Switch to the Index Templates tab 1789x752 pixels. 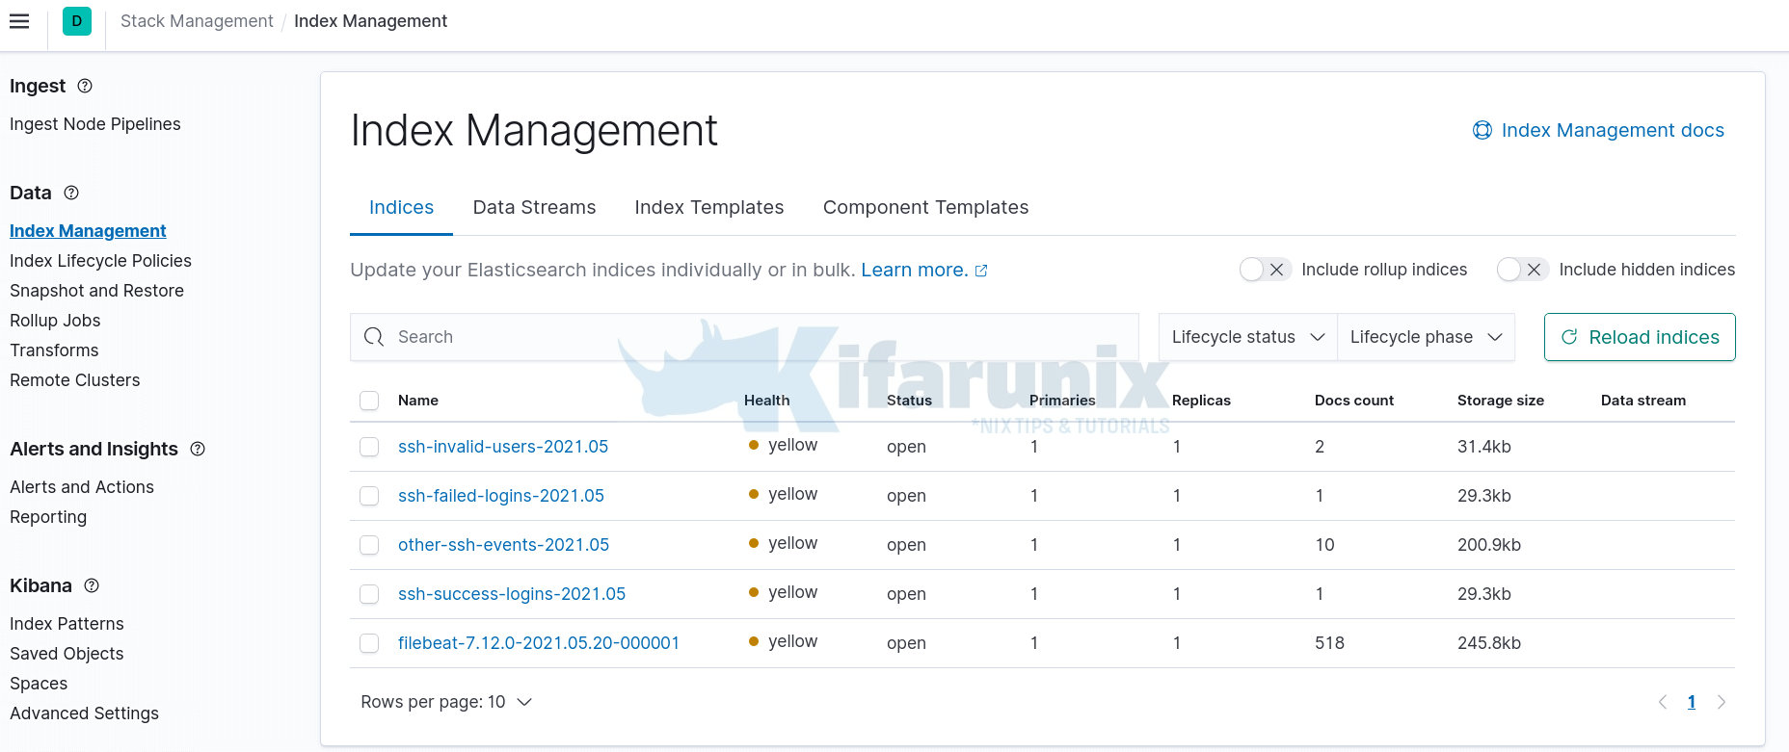[708, 207]
